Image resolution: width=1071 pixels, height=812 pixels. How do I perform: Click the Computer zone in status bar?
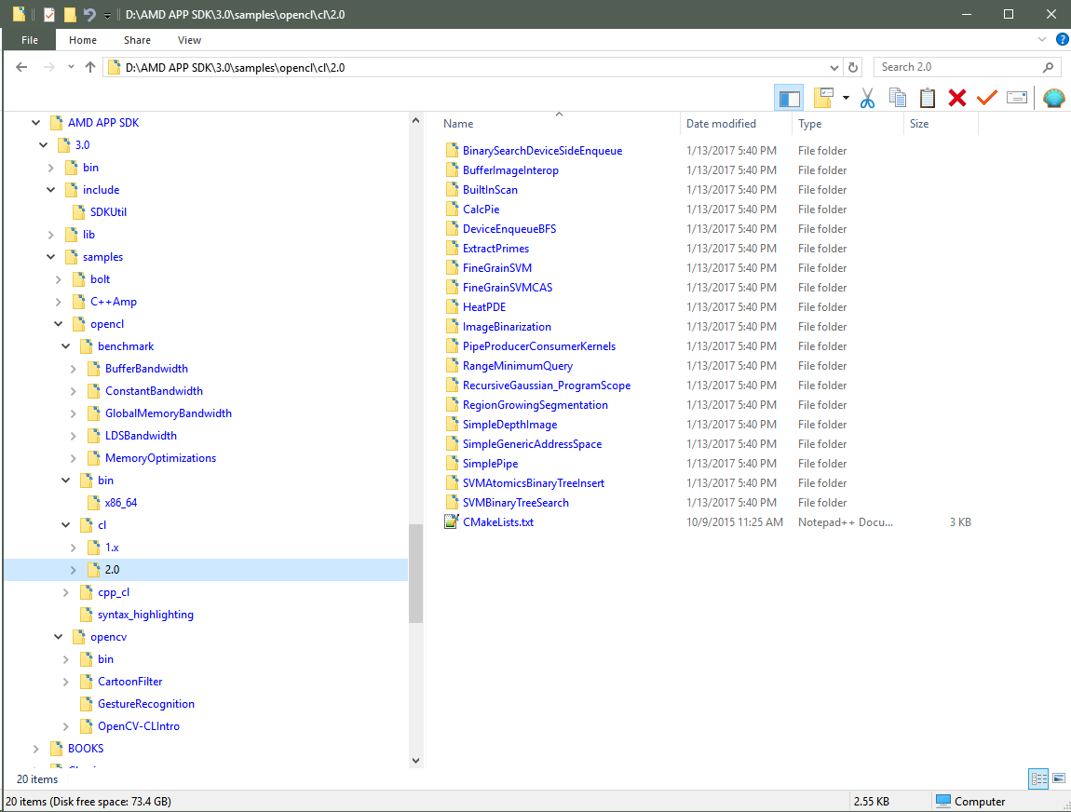click(x=969, y=801)
